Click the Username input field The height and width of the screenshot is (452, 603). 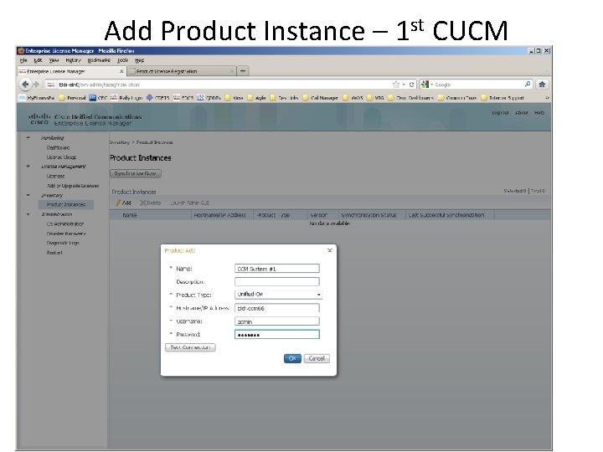click(x=277, y=321)
